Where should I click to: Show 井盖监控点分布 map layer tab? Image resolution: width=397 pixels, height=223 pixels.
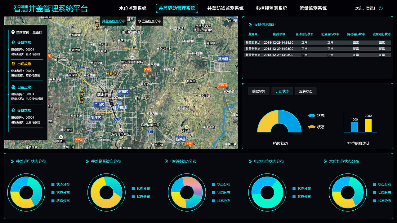pos(114,21)
